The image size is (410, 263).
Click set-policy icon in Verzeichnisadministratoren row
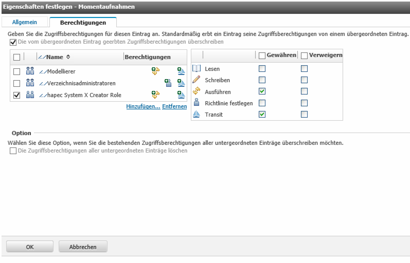pos(168,83)
